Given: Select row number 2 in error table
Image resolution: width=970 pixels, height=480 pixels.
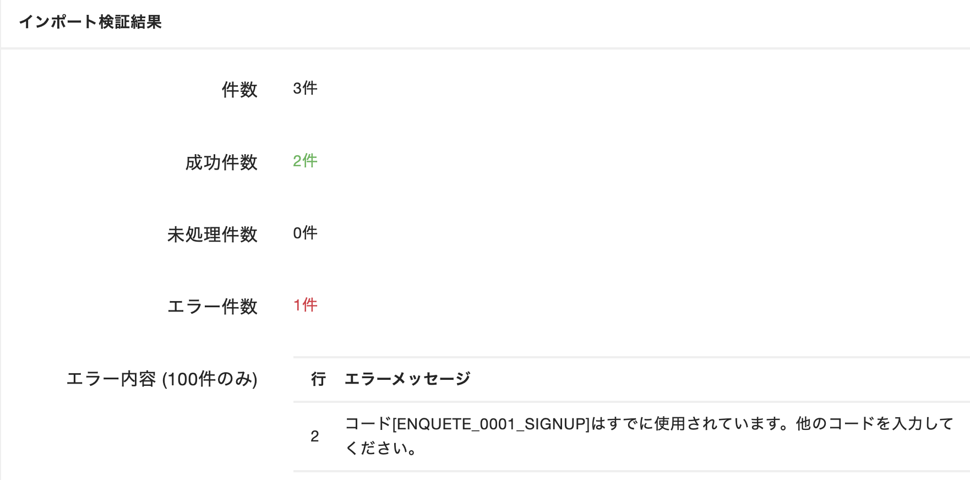Looking at the screenshot, I should point(315,437).
